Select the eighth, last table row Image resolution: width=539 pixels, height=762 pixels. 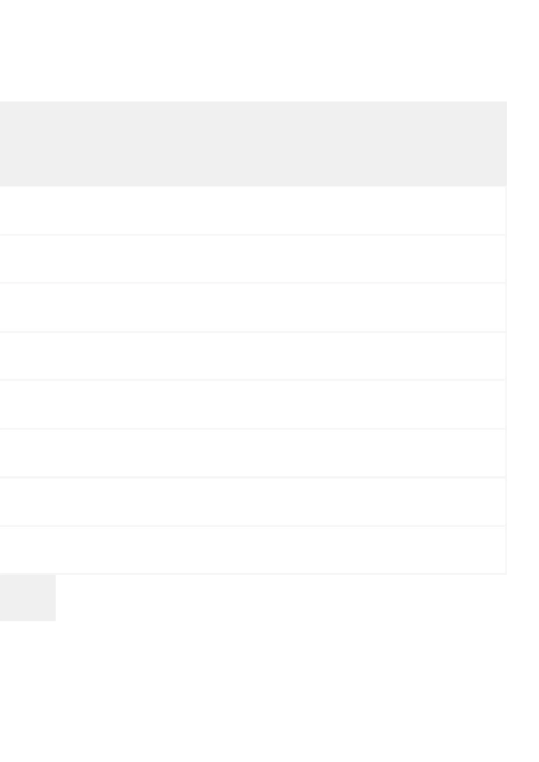pos(253,550)
